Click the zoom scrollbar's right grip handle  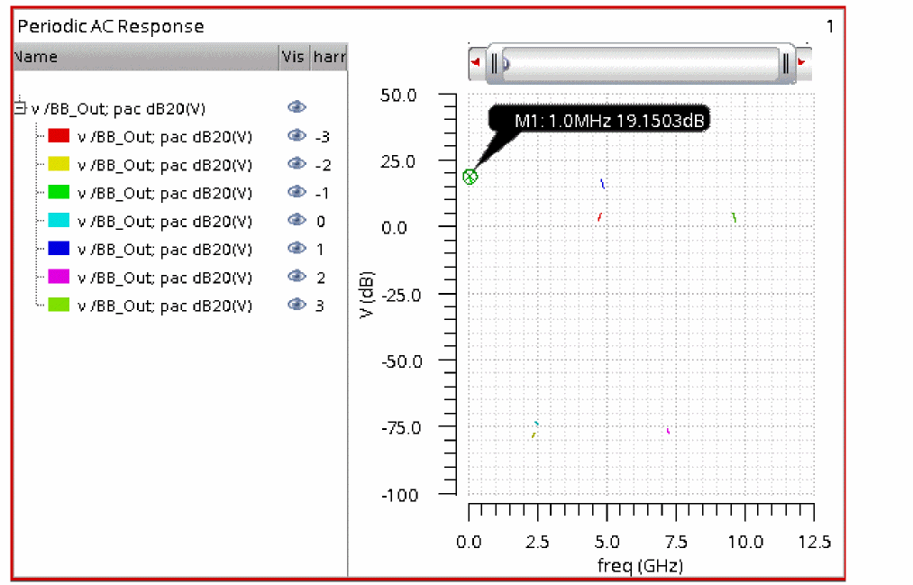click(x=787, y=64)
